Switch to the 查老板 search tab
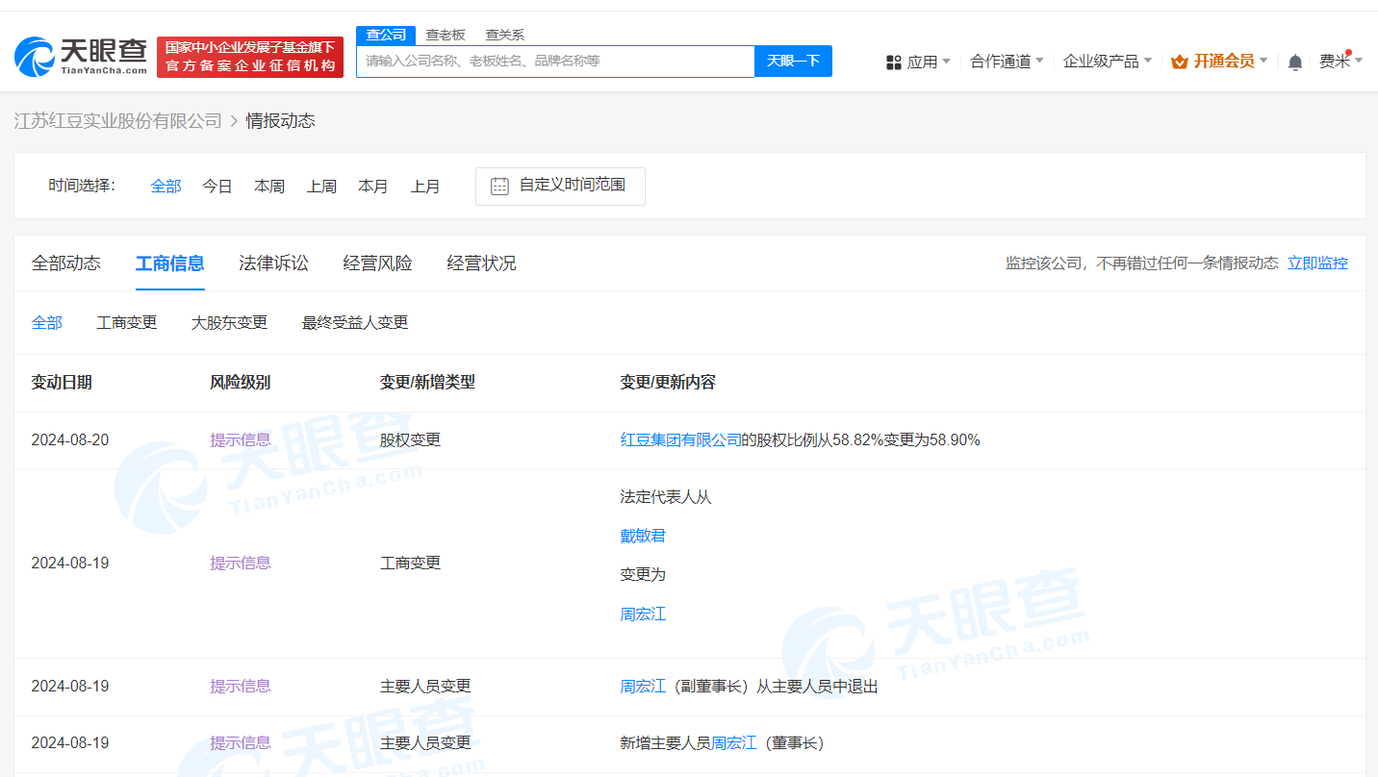 coord(445,34)
